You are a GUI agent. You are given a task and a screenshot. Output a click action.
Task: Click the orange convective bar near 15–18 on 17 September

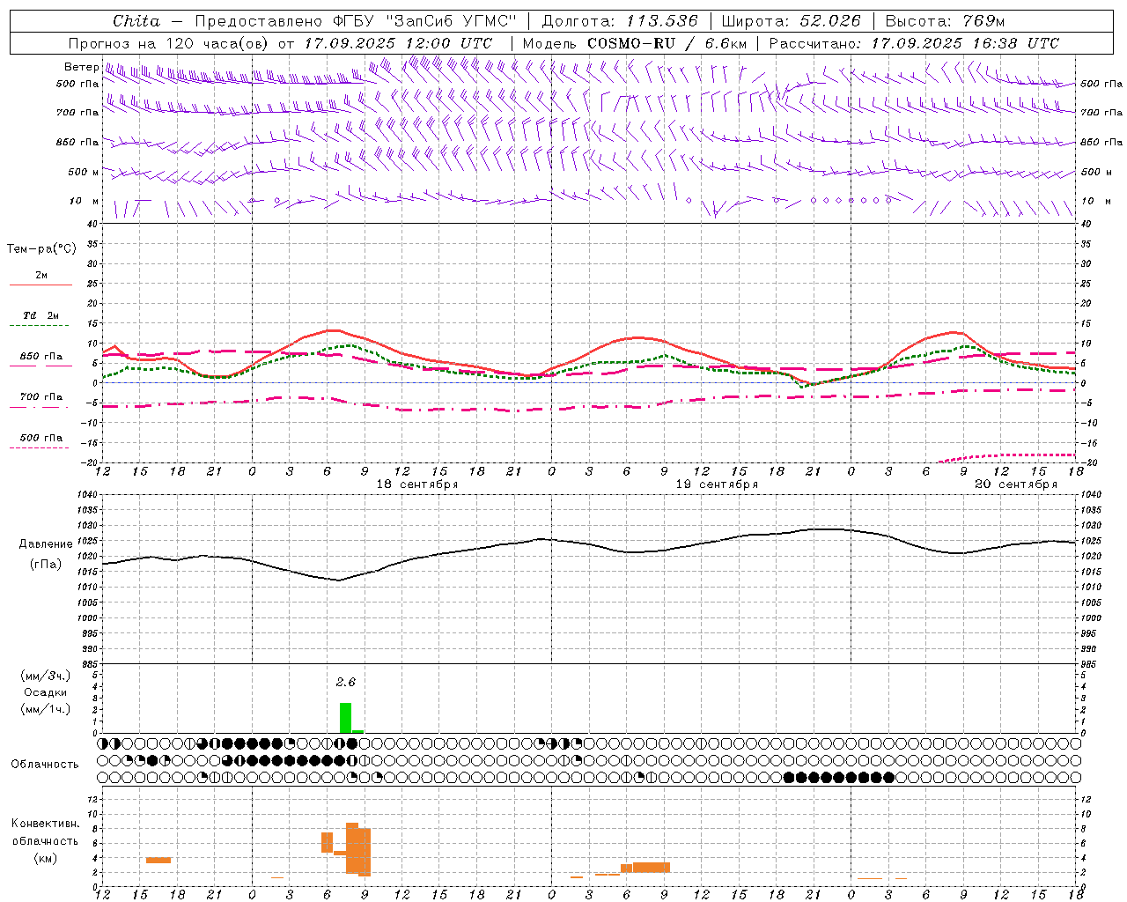tap(158, 860)
